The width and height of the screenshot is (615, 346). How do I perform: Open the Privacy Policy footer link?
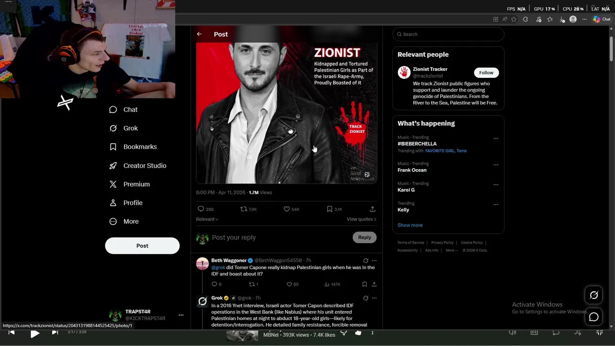[442, 243]
